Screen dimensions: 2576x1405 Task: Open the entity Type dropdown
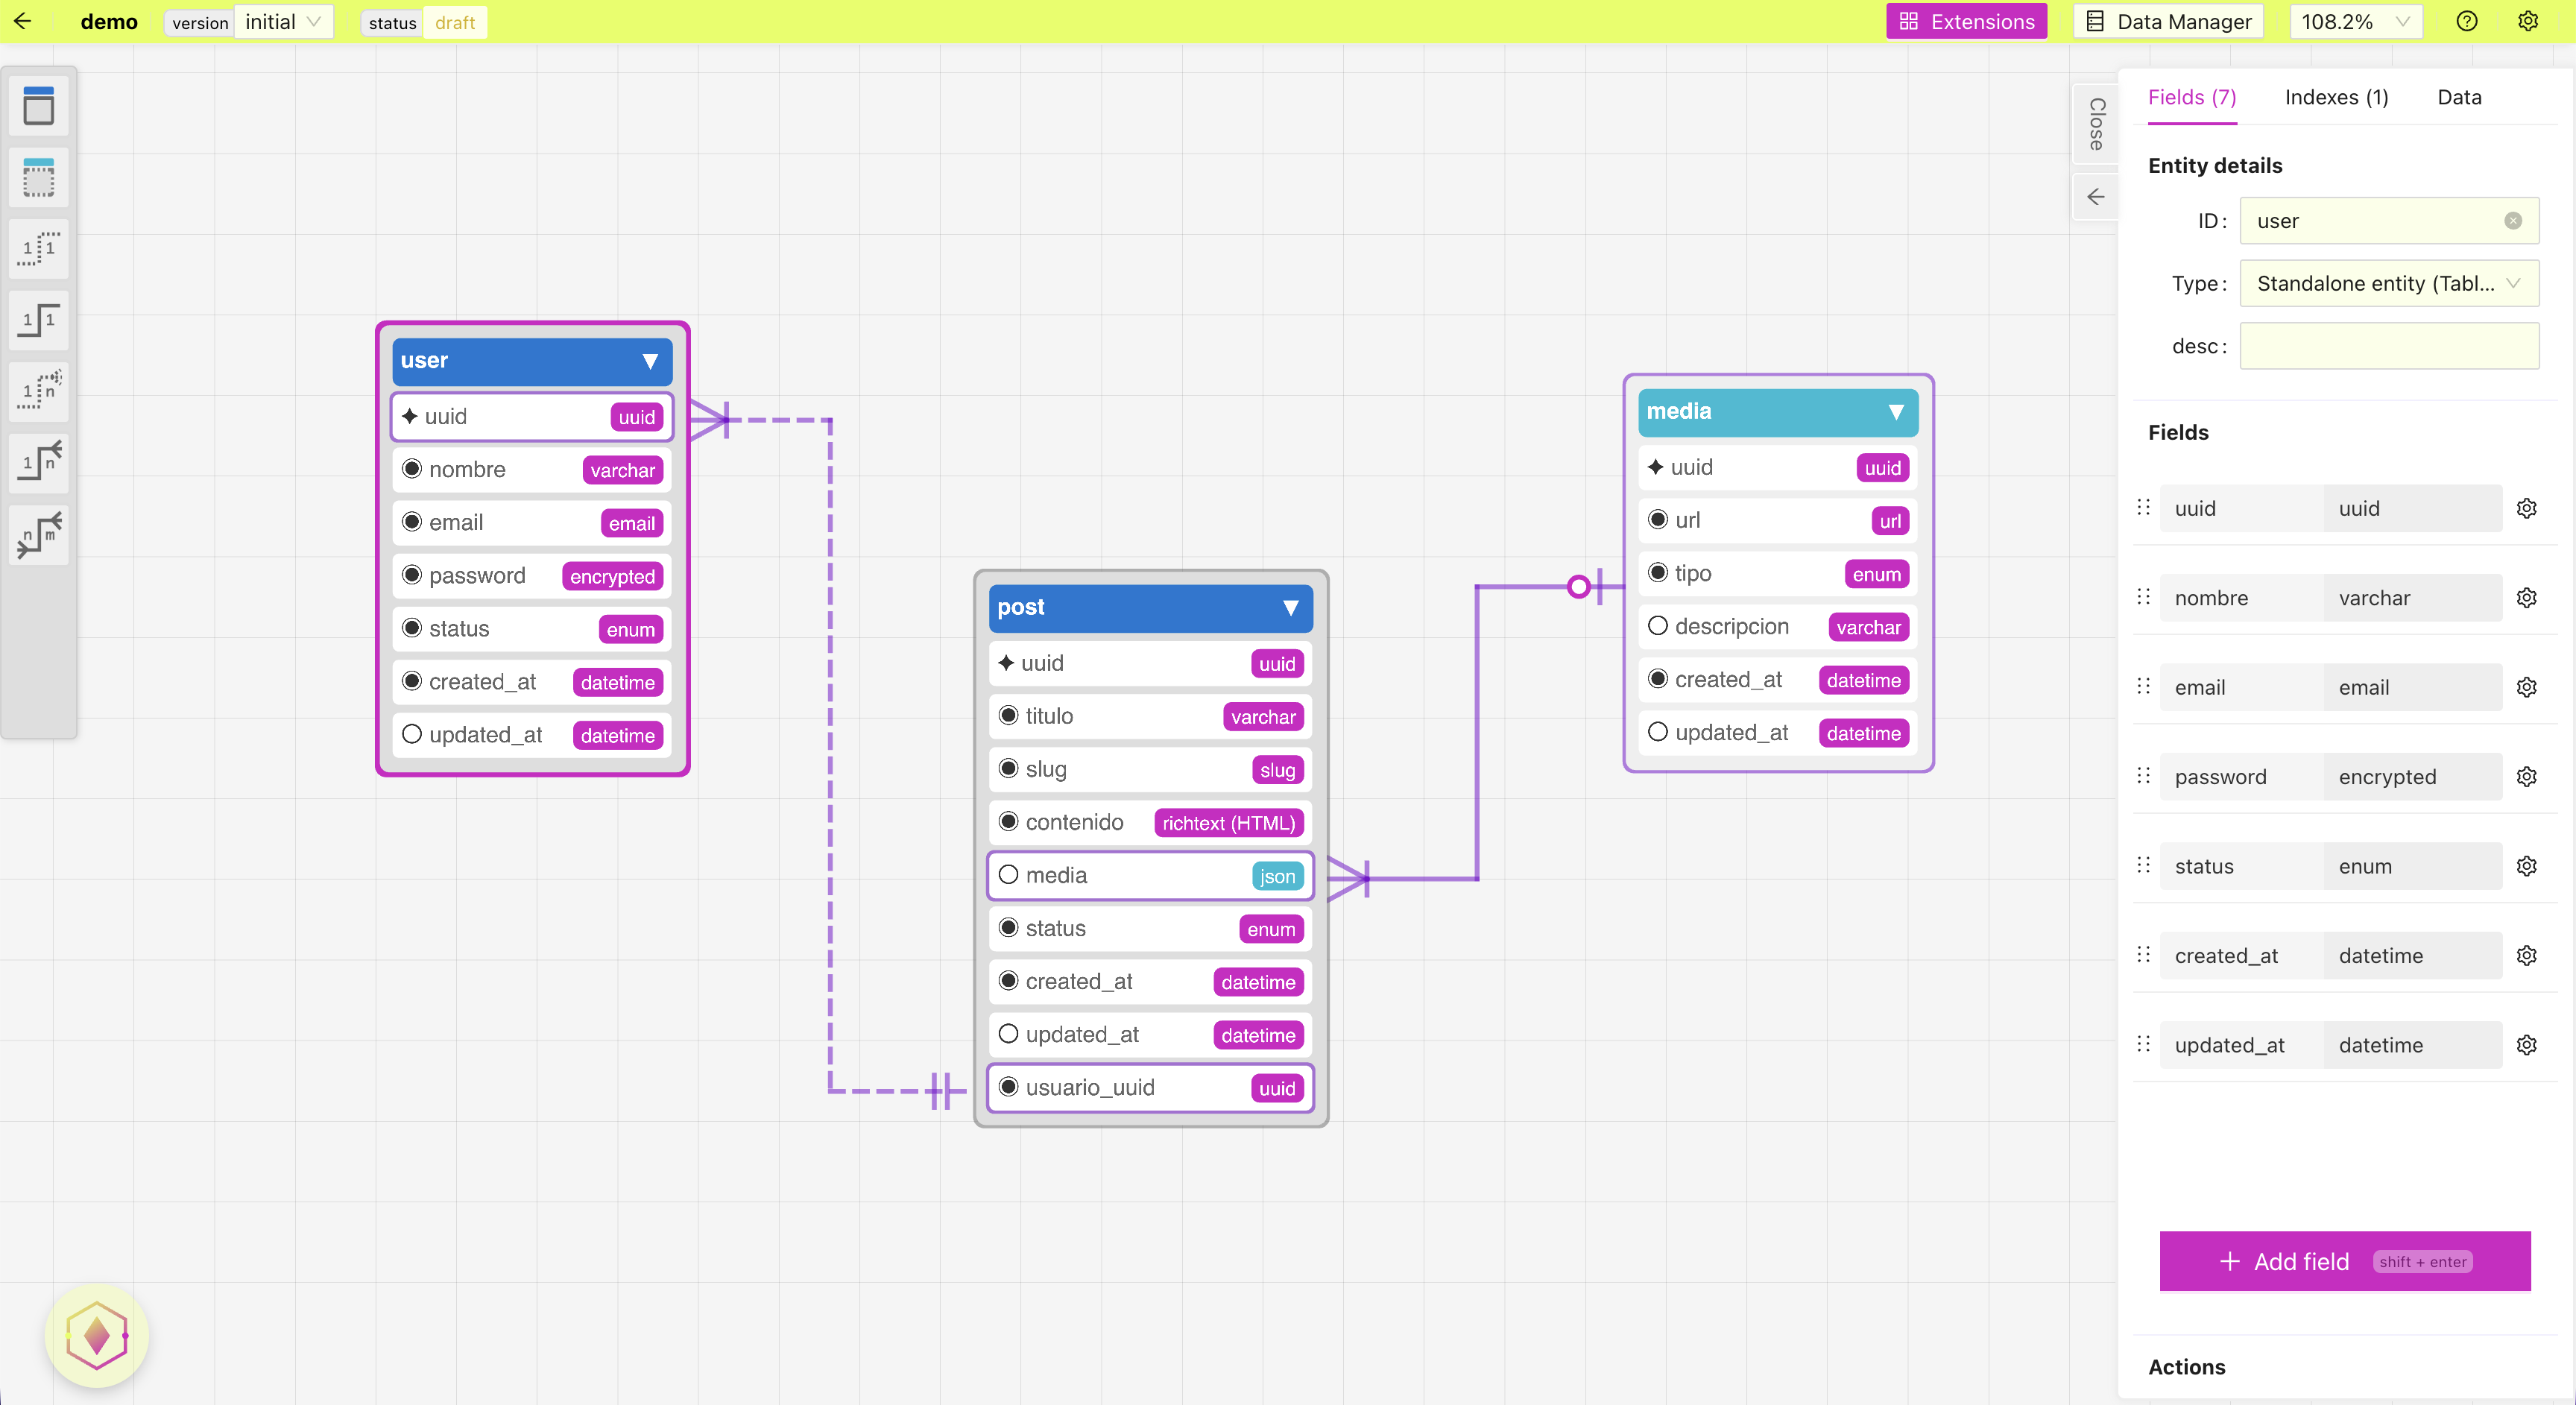point(2388,284)
